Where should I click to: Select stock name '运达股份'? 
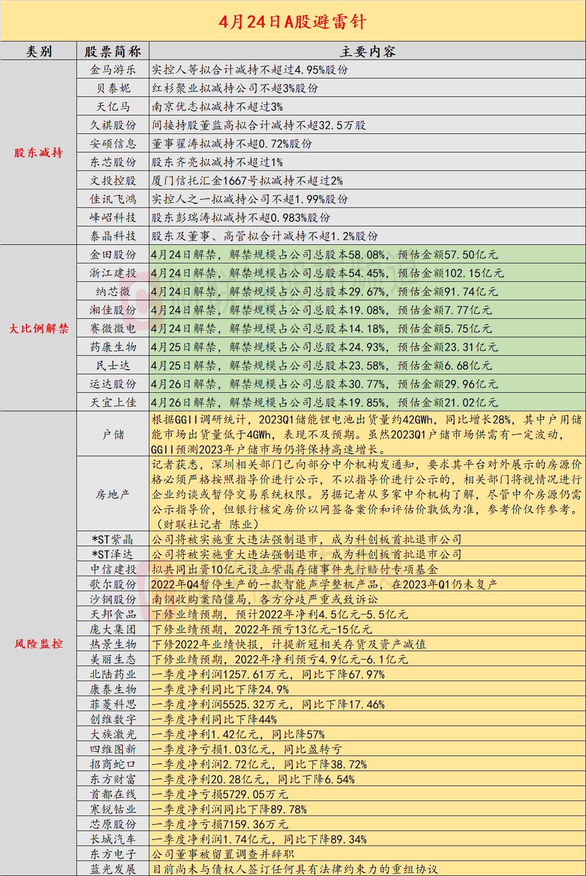pos(113,384)
